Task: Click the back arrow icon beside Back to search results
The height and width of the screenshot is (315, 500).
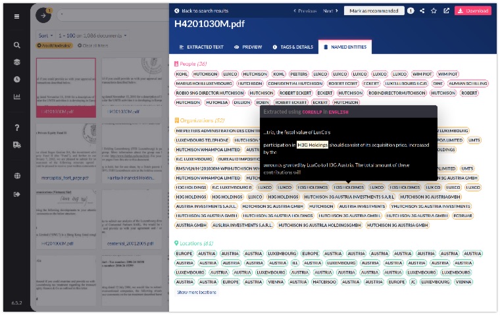Action: coord(177,11)
